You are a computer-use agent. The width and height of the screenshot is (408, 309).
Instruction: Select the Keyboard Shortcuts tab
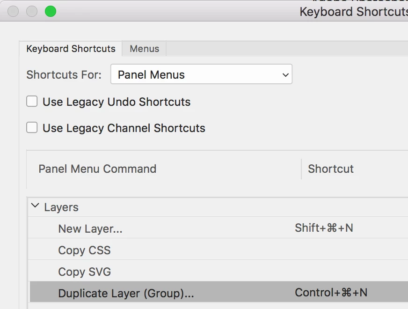pos(71,49)
